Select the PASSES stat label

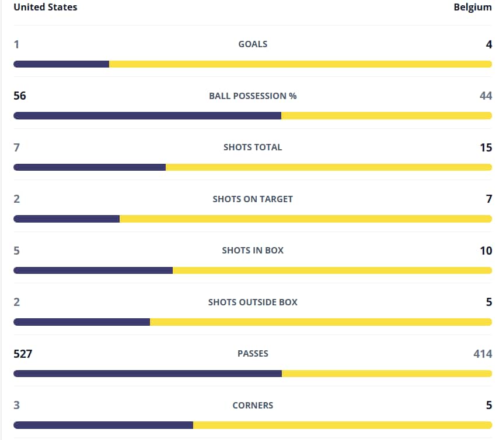pyautogui.click(x=253, y=354)
